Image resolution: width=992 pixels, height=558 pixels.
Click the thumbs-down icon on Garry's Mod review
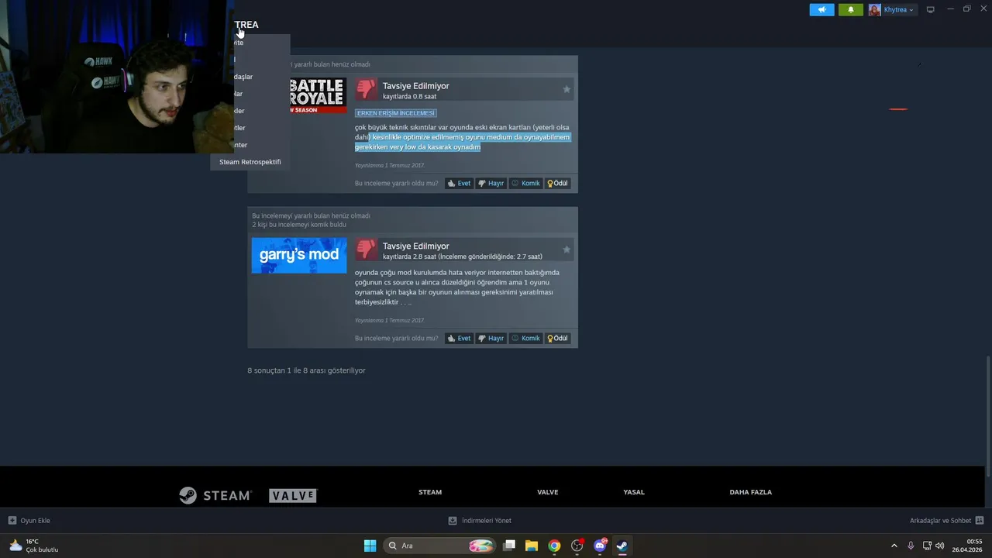pyautogui.click(x=366, y=249)
